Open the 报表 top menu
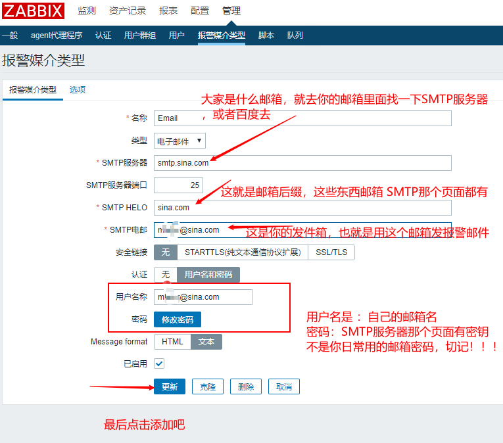The height and width of the screenshot is (443, 503). pyautogui.click(x=168, y=11)
